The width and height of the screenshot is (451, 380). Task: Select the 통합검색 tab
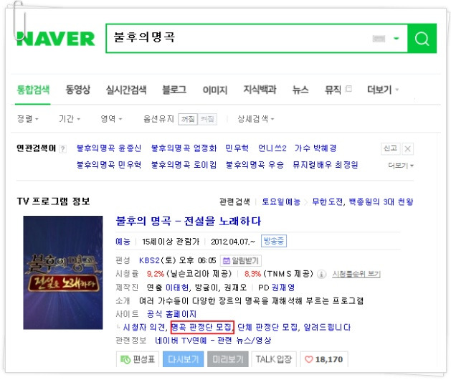coord(33,90)
